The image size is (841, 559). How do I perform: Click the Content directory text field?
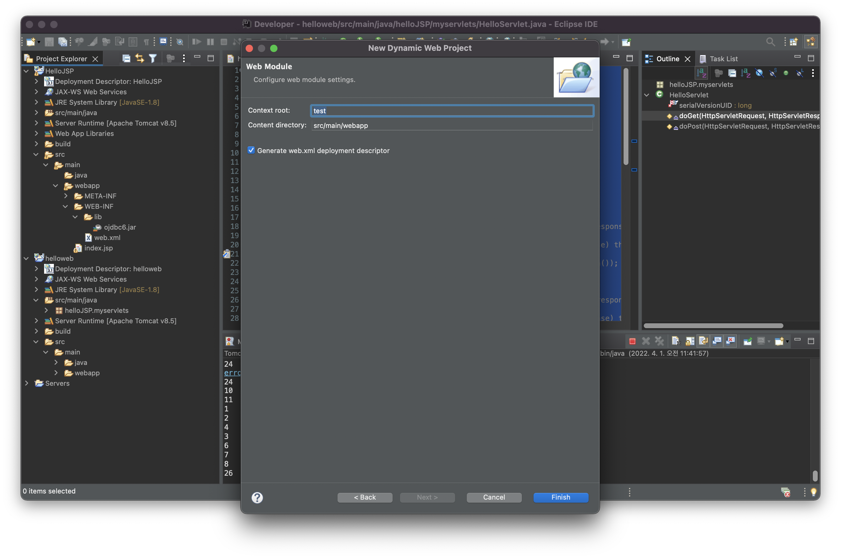point(451,126)
